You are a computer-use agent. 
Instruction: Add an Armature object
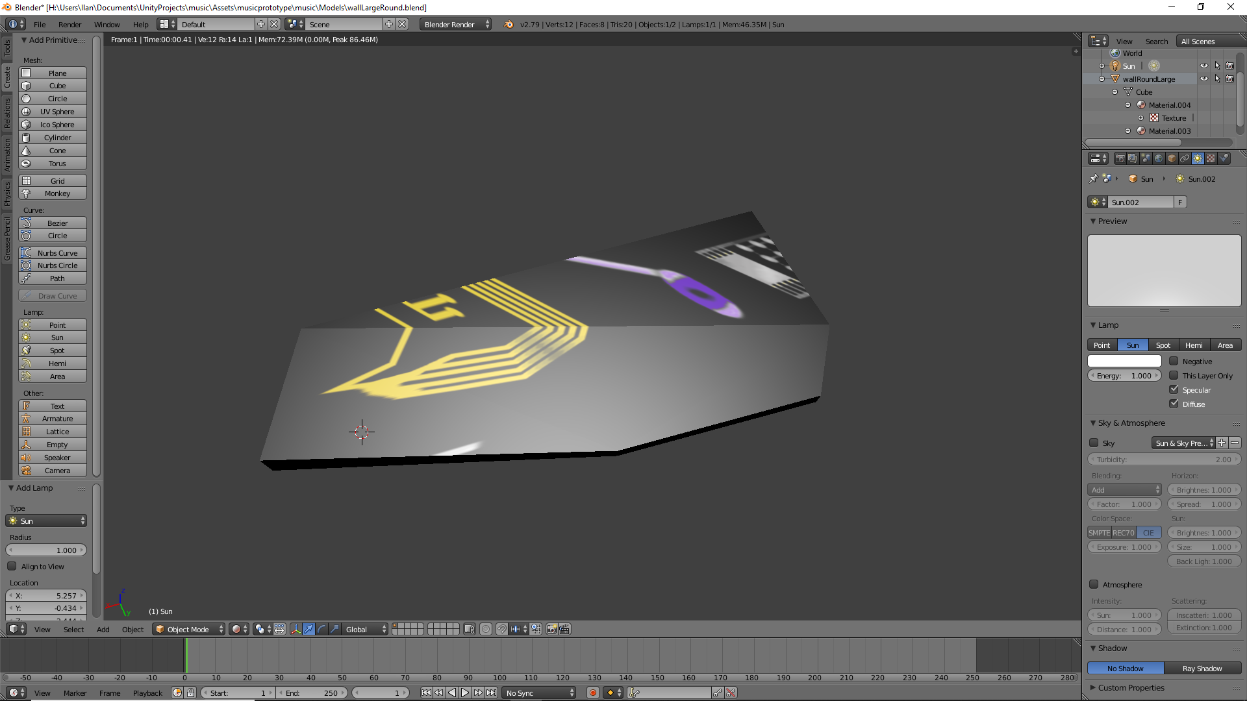point(53,419)
